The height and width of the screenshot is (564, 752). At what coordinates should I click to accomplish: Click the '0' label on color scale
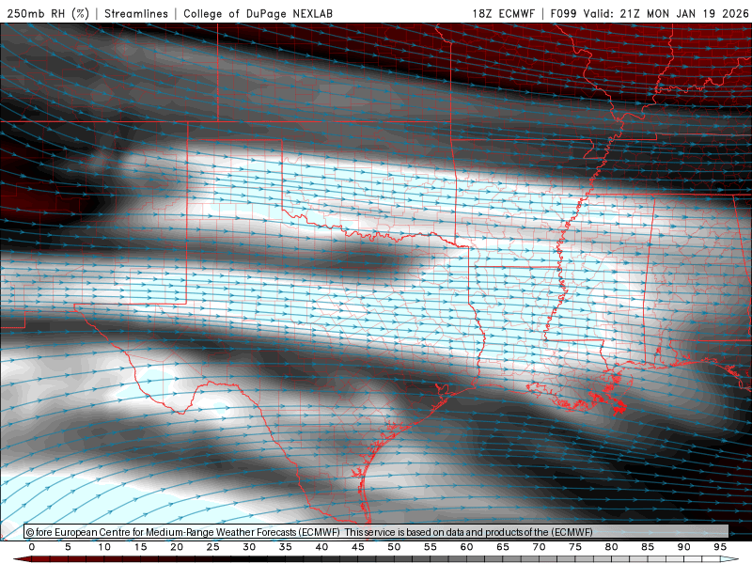tap(32, 547)
